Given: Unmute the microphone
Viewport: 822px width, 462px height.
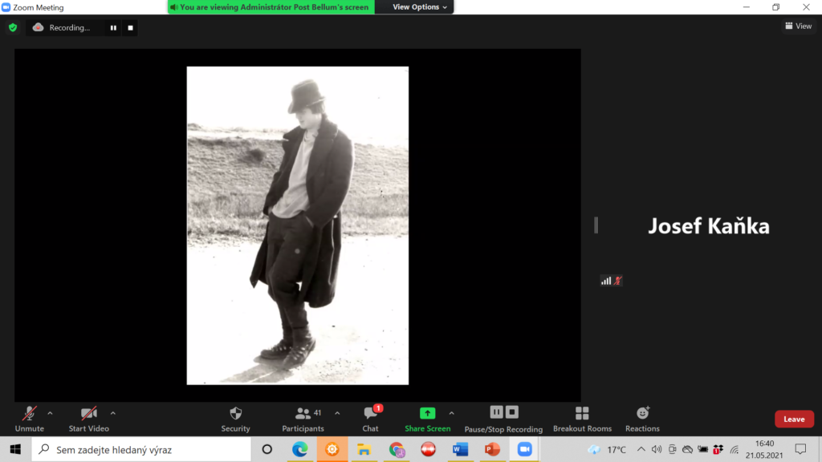Looking at the screenshot, I should tap(30, 419).
